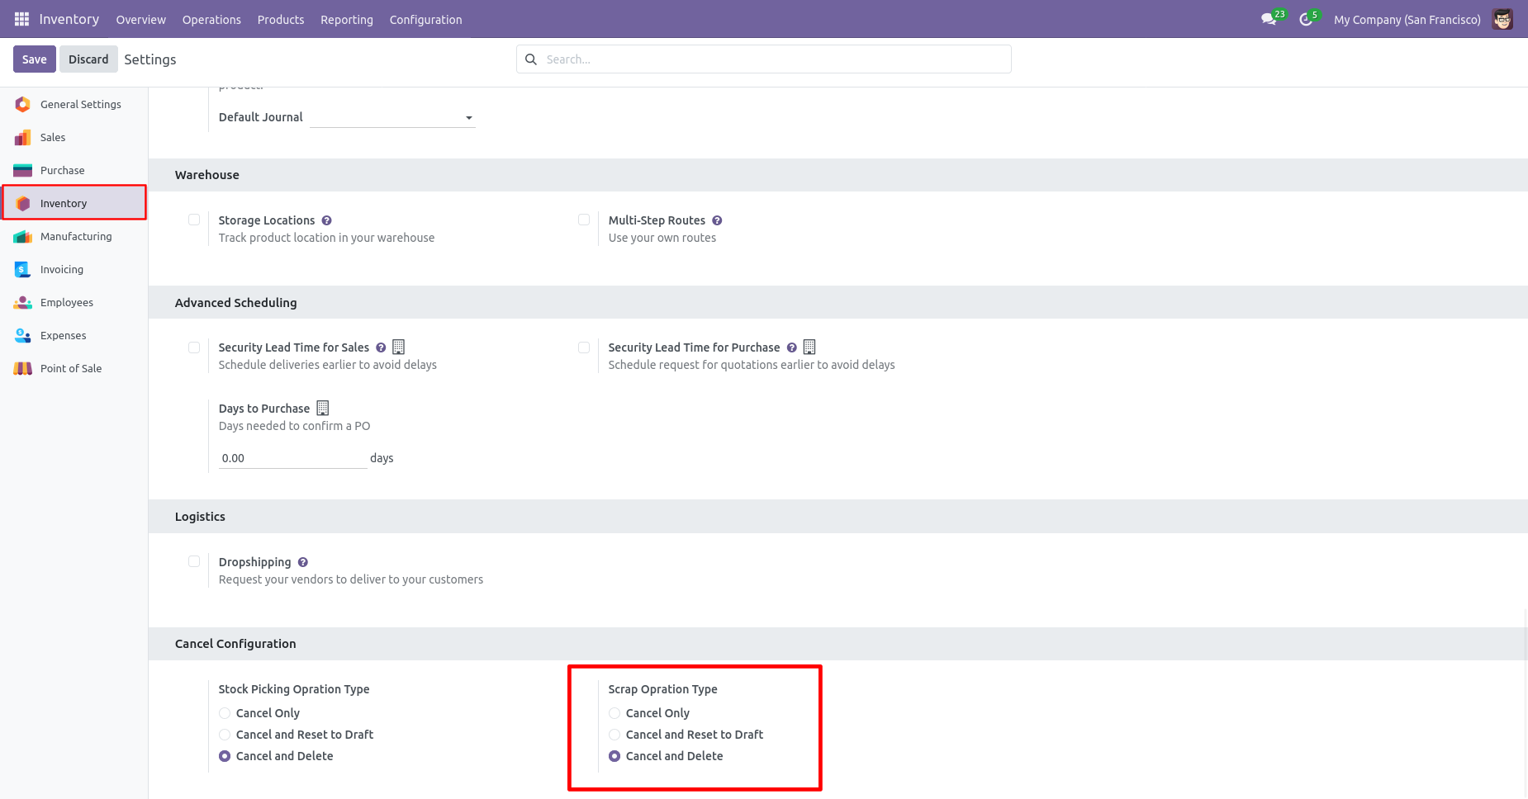Select Cancel and Reset to Draft for Stock Picking
1528x799 pixels.
225,735
